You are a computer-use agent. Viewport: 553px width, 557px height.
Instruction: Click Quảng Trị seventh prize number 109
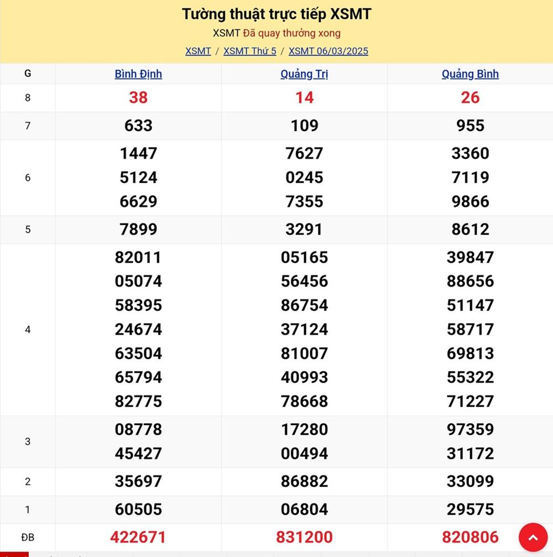[304, 126]
